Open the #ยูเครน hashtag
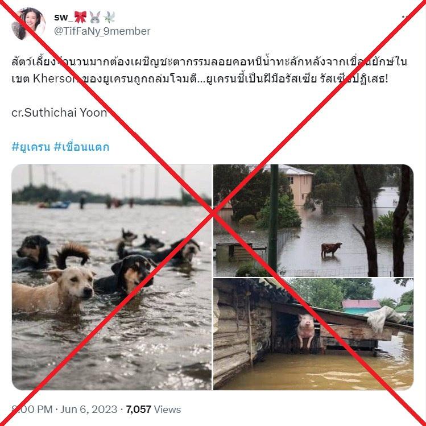426x426 pixels. (31, 147)
